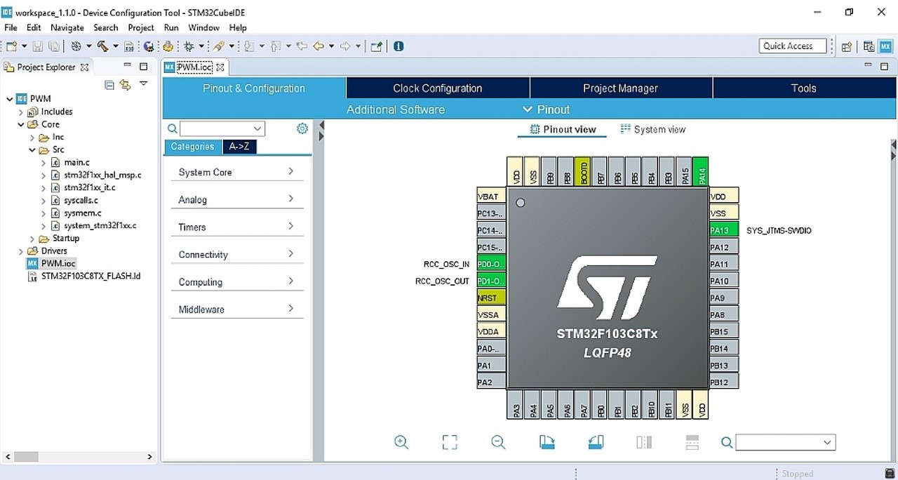Switch to System view

click(652, 130)
